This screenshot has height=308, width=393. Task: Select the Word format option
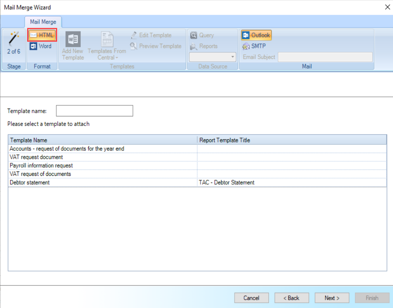[x=41, y=46]
